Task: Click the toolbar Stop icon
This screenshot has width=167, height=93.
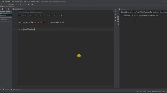Action: [26, 4]
